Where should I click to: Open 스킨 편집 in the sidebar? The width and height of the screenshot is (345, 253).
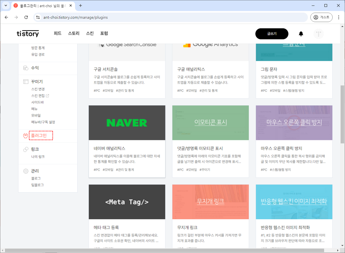pos(38,96)
